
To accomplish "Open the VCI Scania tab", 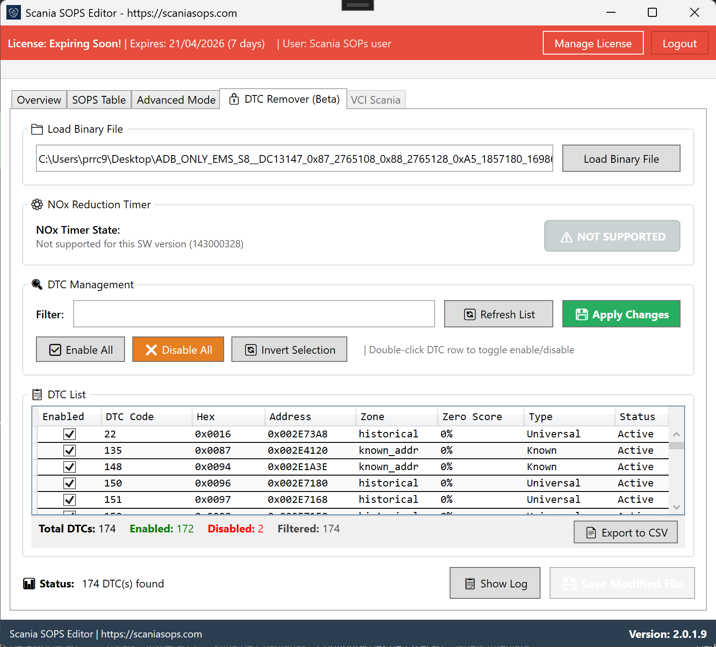I will pos(376,100).
